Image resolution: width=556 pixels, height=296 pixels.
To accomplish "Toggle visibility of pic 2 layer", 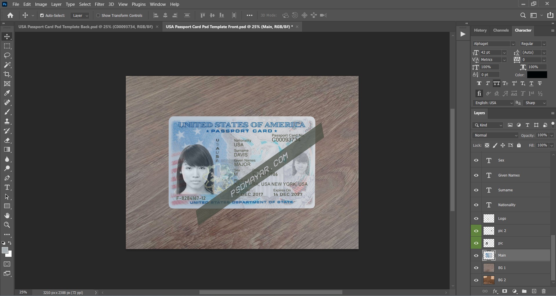I will (476, 231).
